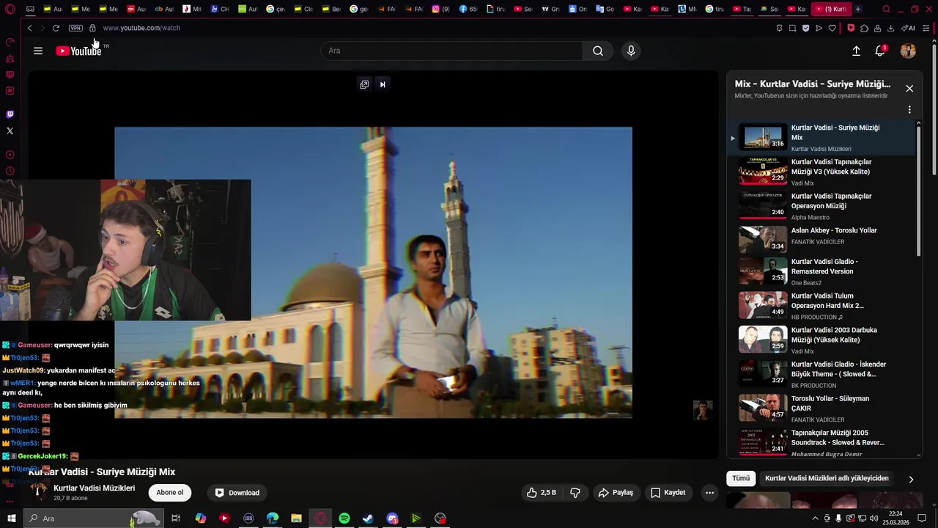Image resolution: width=938 pixels, height=528 pixels.
Task: Show more filter chips with arrow
Action: 911,479
